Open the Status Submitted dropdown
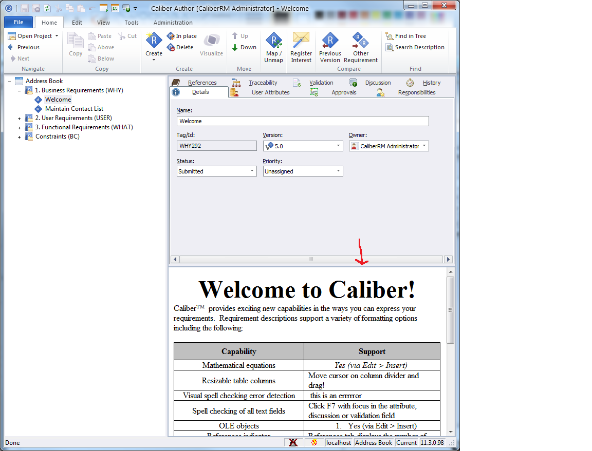 (x=252, y=171)
